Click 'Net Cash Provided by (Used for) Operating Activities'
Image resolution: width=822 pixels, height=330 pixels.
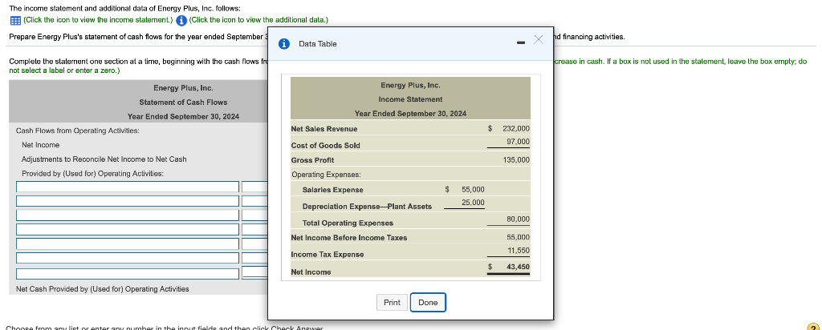pos(103,288)
